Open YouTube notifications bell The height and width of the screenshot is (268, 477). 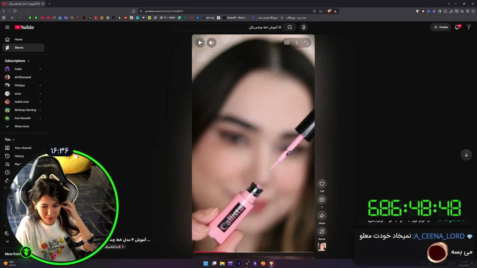click(x=457, y=27)
